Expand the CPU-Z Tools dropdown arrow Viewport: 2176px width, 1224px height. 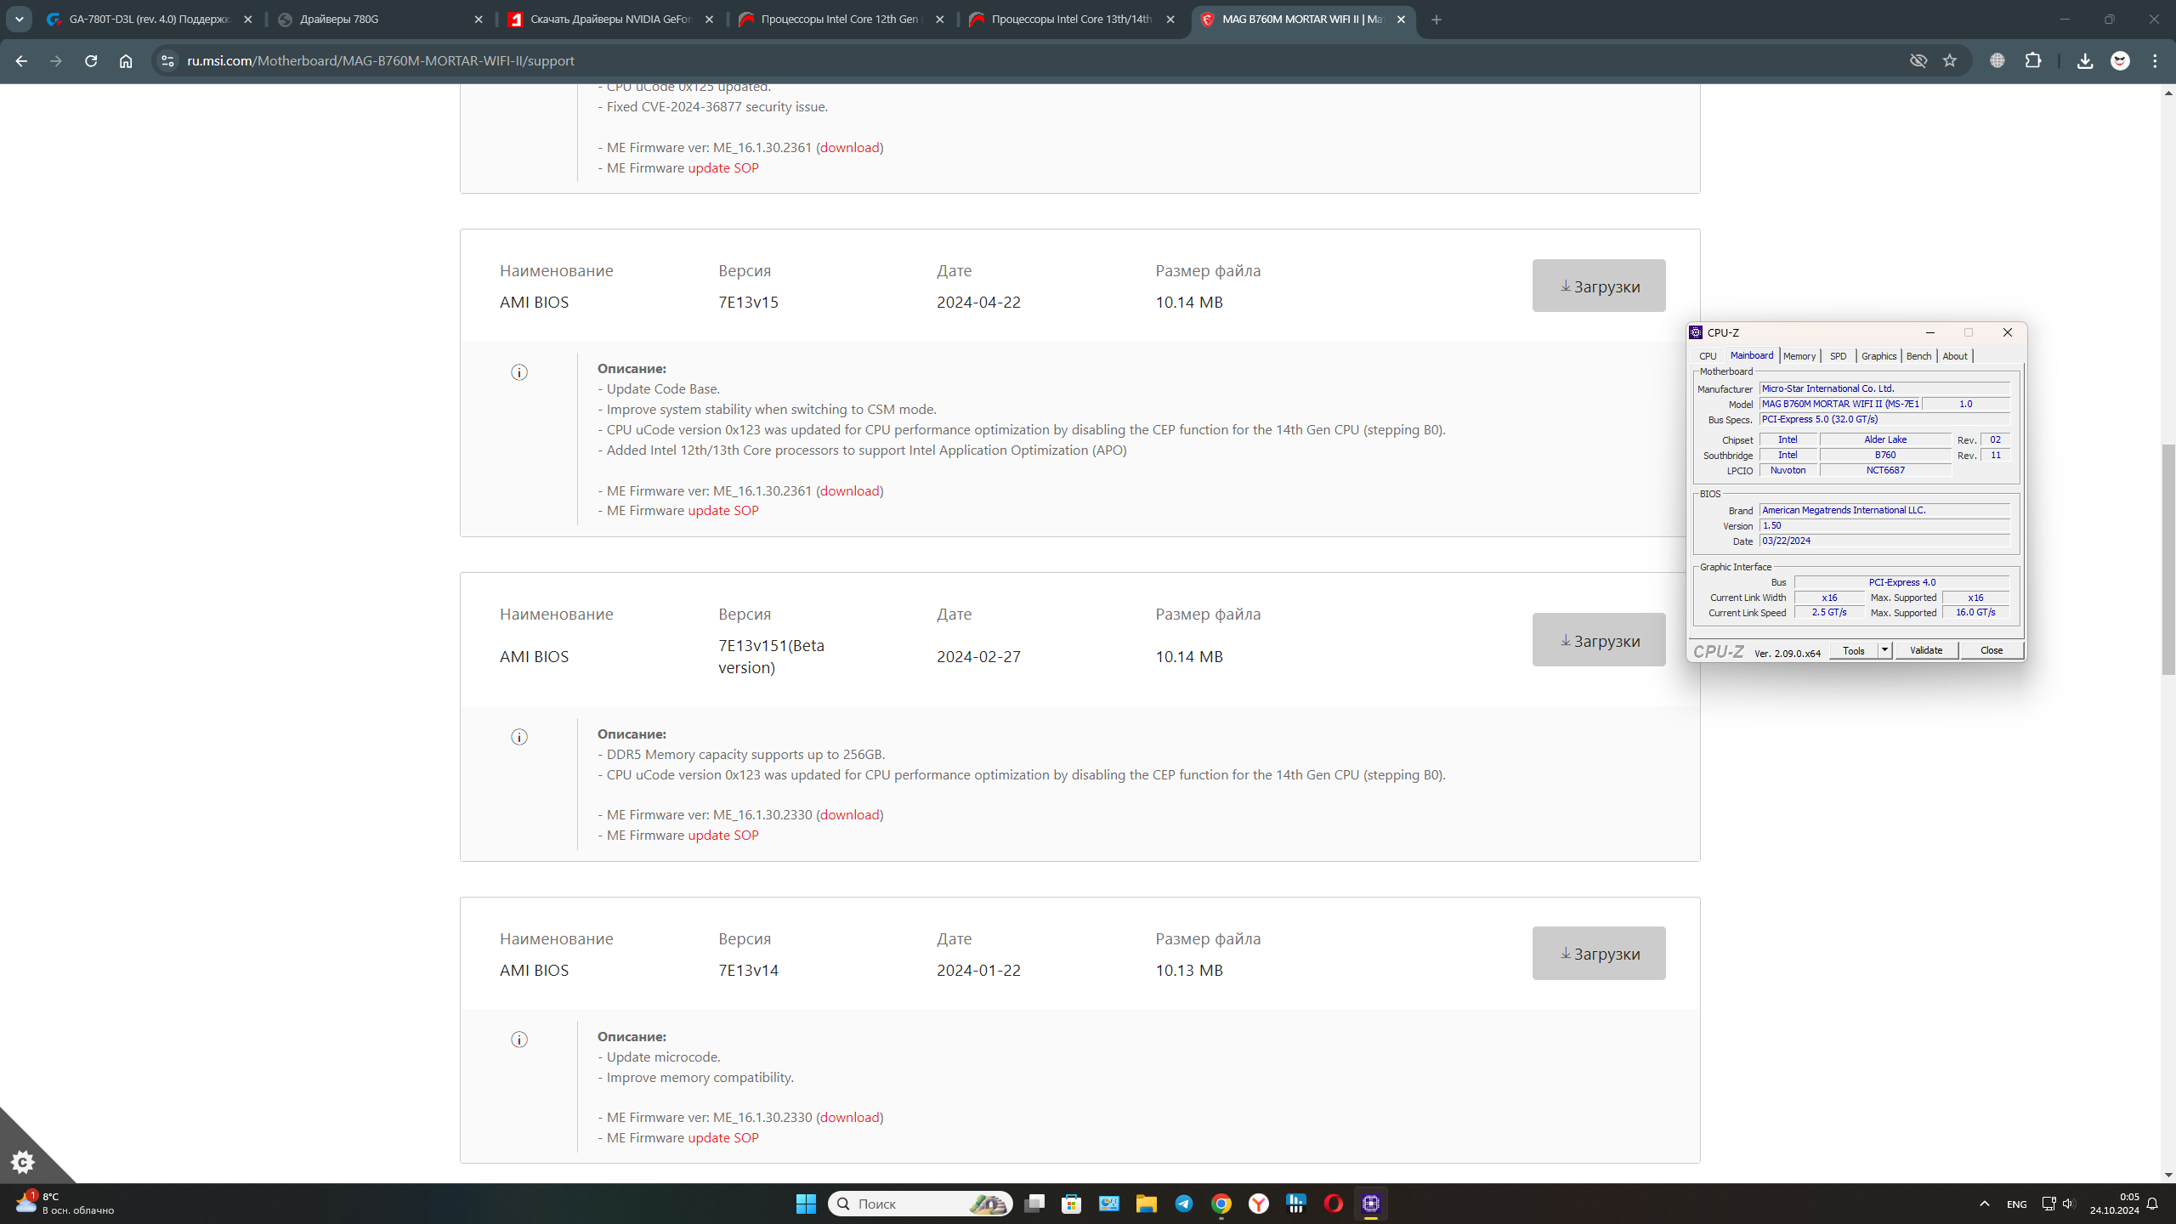point(1884,650)
